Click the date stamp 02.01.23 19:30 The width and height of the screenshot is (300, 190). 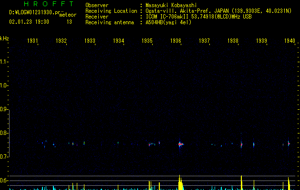click(29, 22)
